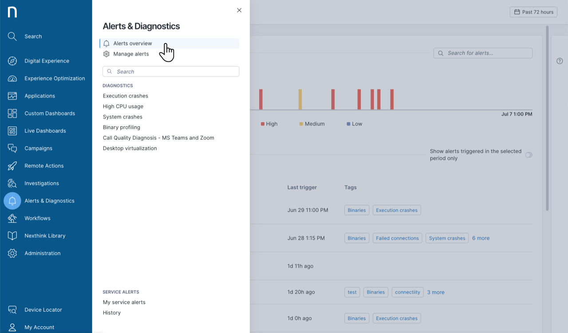This screenshot has width=568, height=333.
Task: Open the My Account person icon
Action: click(12, 327)
